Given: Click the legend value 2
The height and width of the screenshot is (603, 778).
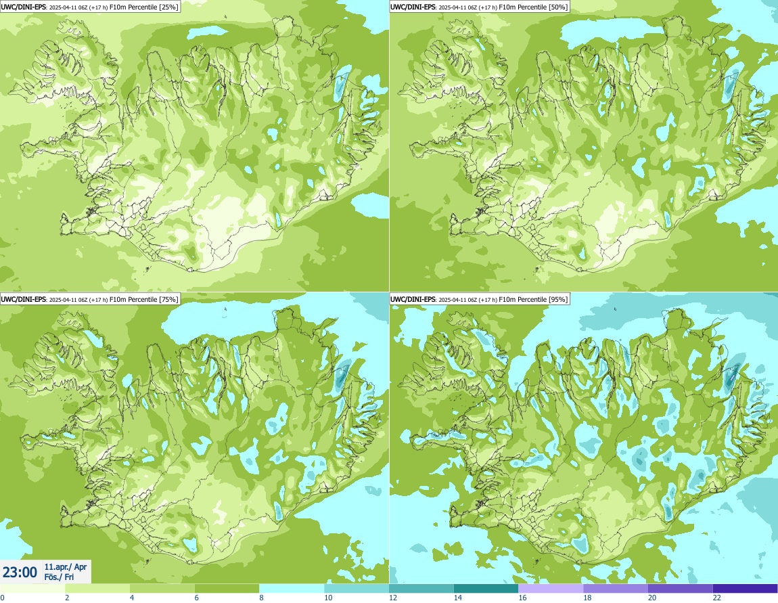Looking at the screenshot, I should tap(67, 598).
